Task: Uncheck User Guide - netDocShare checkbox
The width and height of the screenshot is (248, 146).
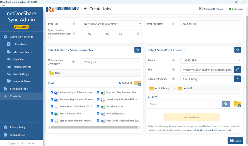Action: [x=98, y=121]
